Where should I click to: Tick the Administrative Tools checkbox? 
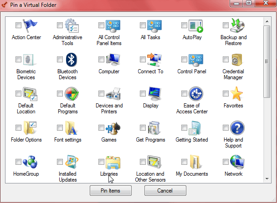[60, 25]
